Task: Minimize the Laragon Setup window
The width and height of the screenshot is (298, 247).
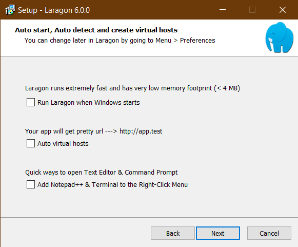Action: [223, 10]
